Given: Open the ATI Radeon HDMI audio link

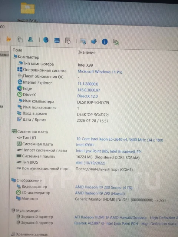Looking at the screenshot, I should click(x=126, y=218).
